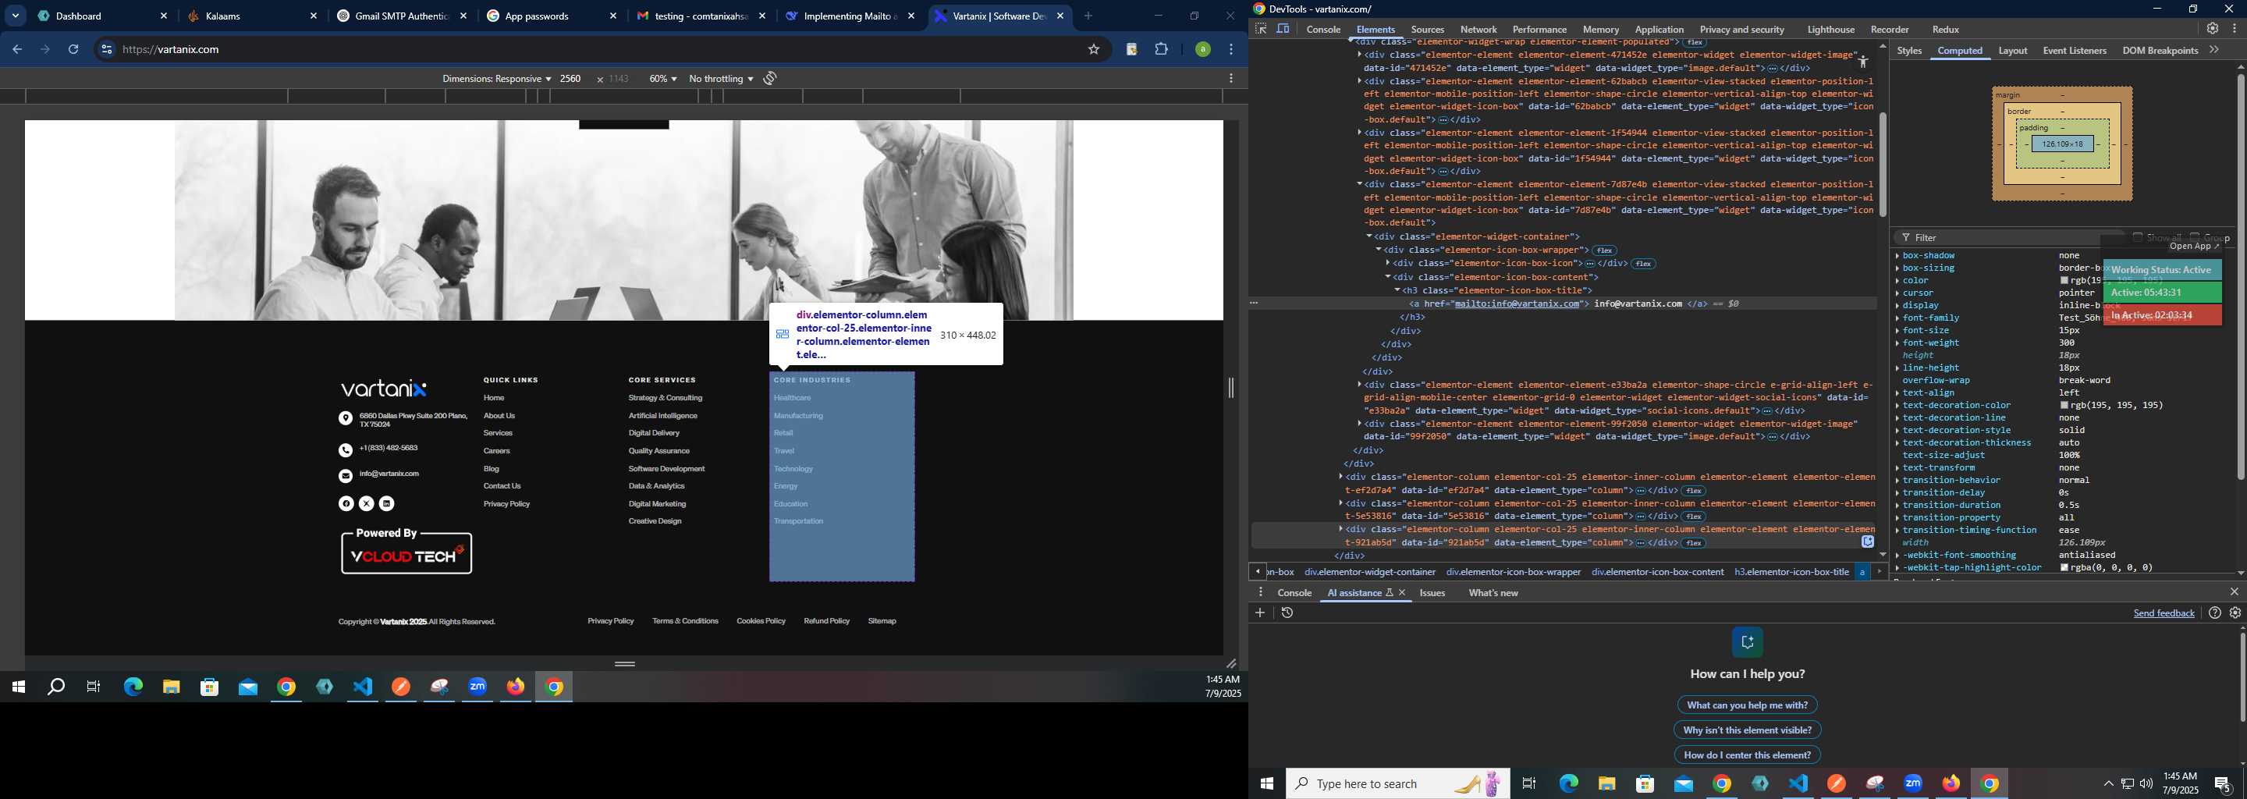Viewport: 2247px width, 799px height.
Task: Click Facebook social icon in site footer
Action: 346,503
